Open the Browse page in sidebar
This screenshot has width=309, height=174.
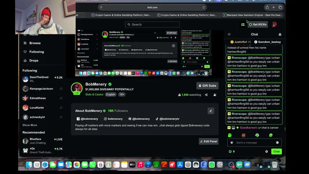click(32, 43)
